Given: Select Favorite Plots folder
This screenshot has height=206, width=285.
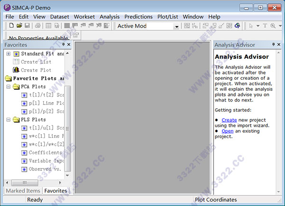Looking at the screenshot, I should pos(35,78).
